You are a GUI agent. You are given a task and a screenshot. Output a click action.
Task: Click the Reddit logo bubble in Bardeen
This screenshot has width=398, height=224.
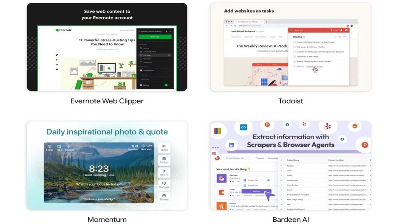355,126
